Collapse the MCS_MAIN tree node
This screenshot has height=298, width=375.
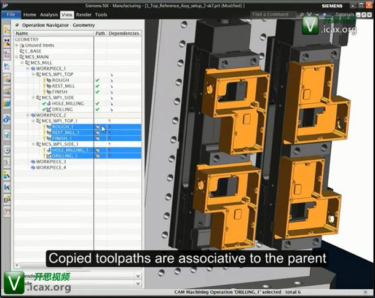coord(18,57)
